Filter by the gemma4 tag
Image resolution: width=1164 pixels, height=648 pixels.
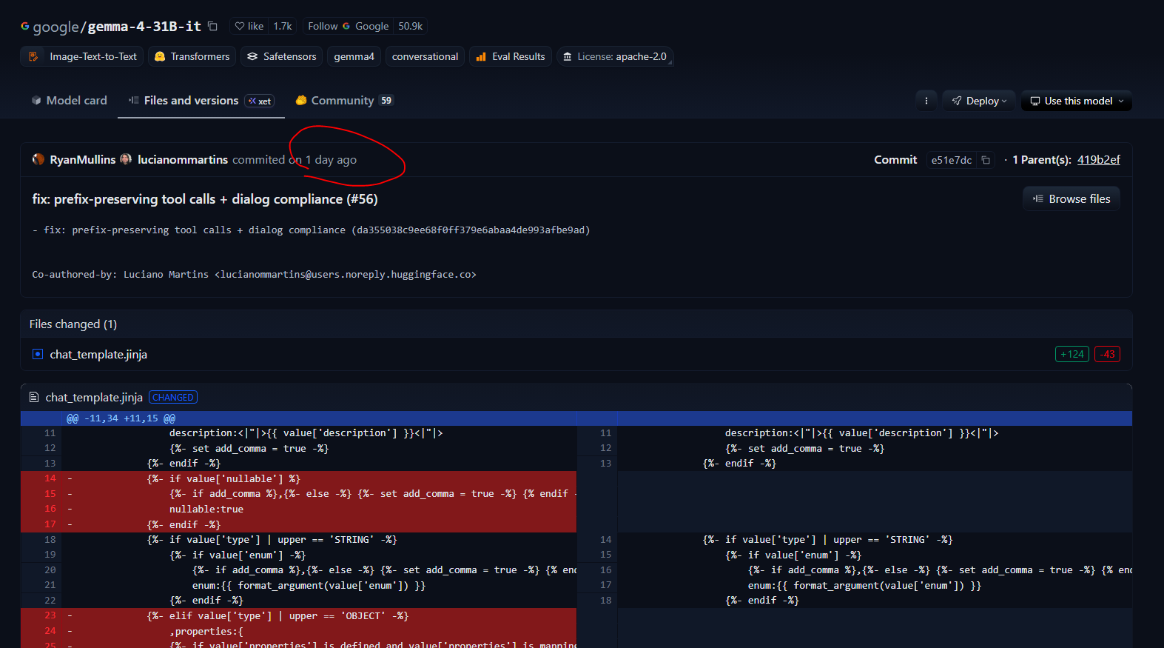coord(354,56)
